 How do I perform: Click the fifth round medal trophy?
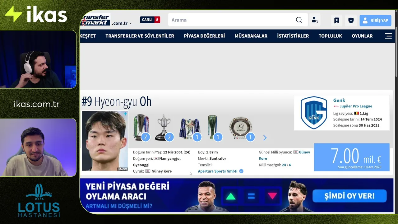[241, 128]
